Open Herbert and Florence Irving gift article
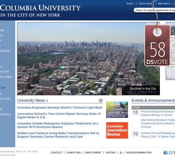Image resolution: width=175 pixels, height=159 pixels. [58, 135]
